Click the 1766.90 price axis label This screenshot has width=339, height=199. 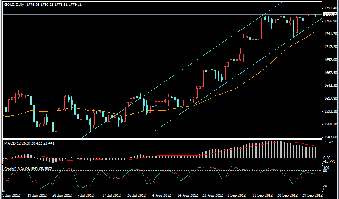(x=330, y=21)
